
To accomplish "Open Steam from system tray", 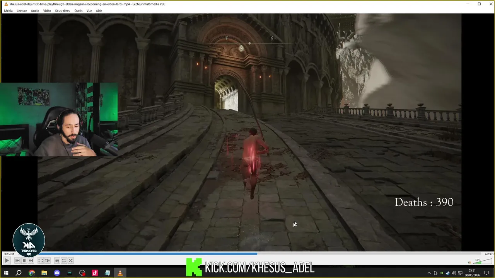I will click(x=448, y=273).
